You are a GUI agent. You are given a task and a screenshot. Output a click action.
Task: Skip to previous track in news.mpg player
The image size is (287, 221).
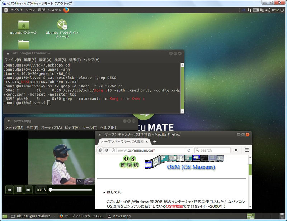pyautogui.click(x=10, y=190)
